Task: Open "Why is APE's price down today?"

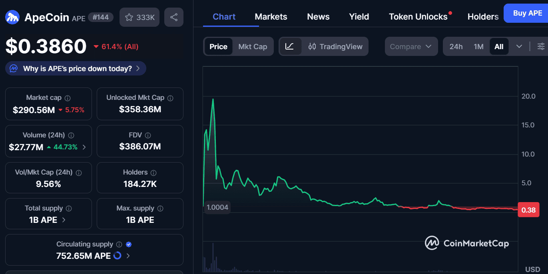Action: [x=76, y=68]
